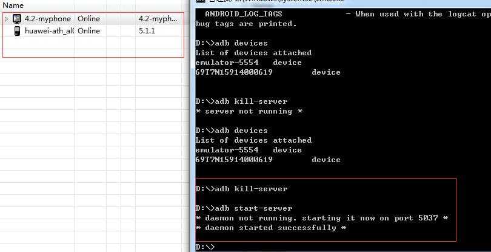This screenshot has height=252, width=491.
Task: Click the 'adb start-server' command line
Action: (x=244, y=208)
